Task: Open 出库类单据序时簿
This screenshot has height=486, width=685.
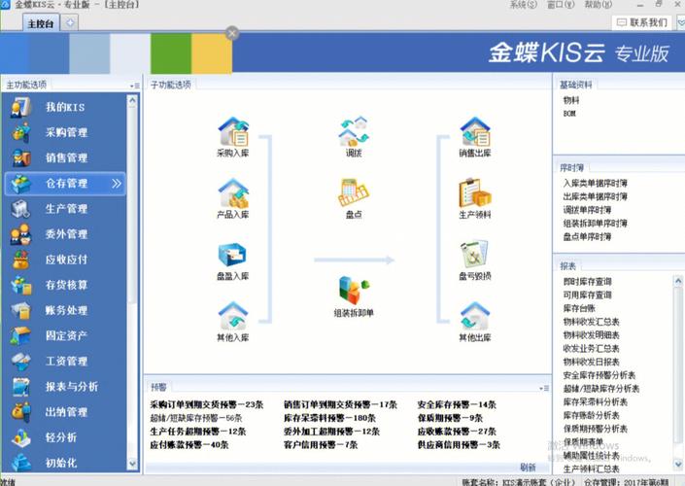Action: 595,196
